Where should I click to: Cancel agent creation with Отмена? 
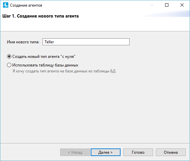click(171, 152)
